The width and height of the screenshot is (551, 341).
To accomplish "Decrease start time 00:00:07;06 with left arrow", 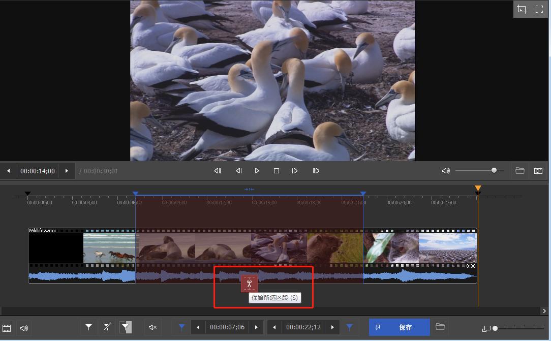I will [x=198, y=327].
